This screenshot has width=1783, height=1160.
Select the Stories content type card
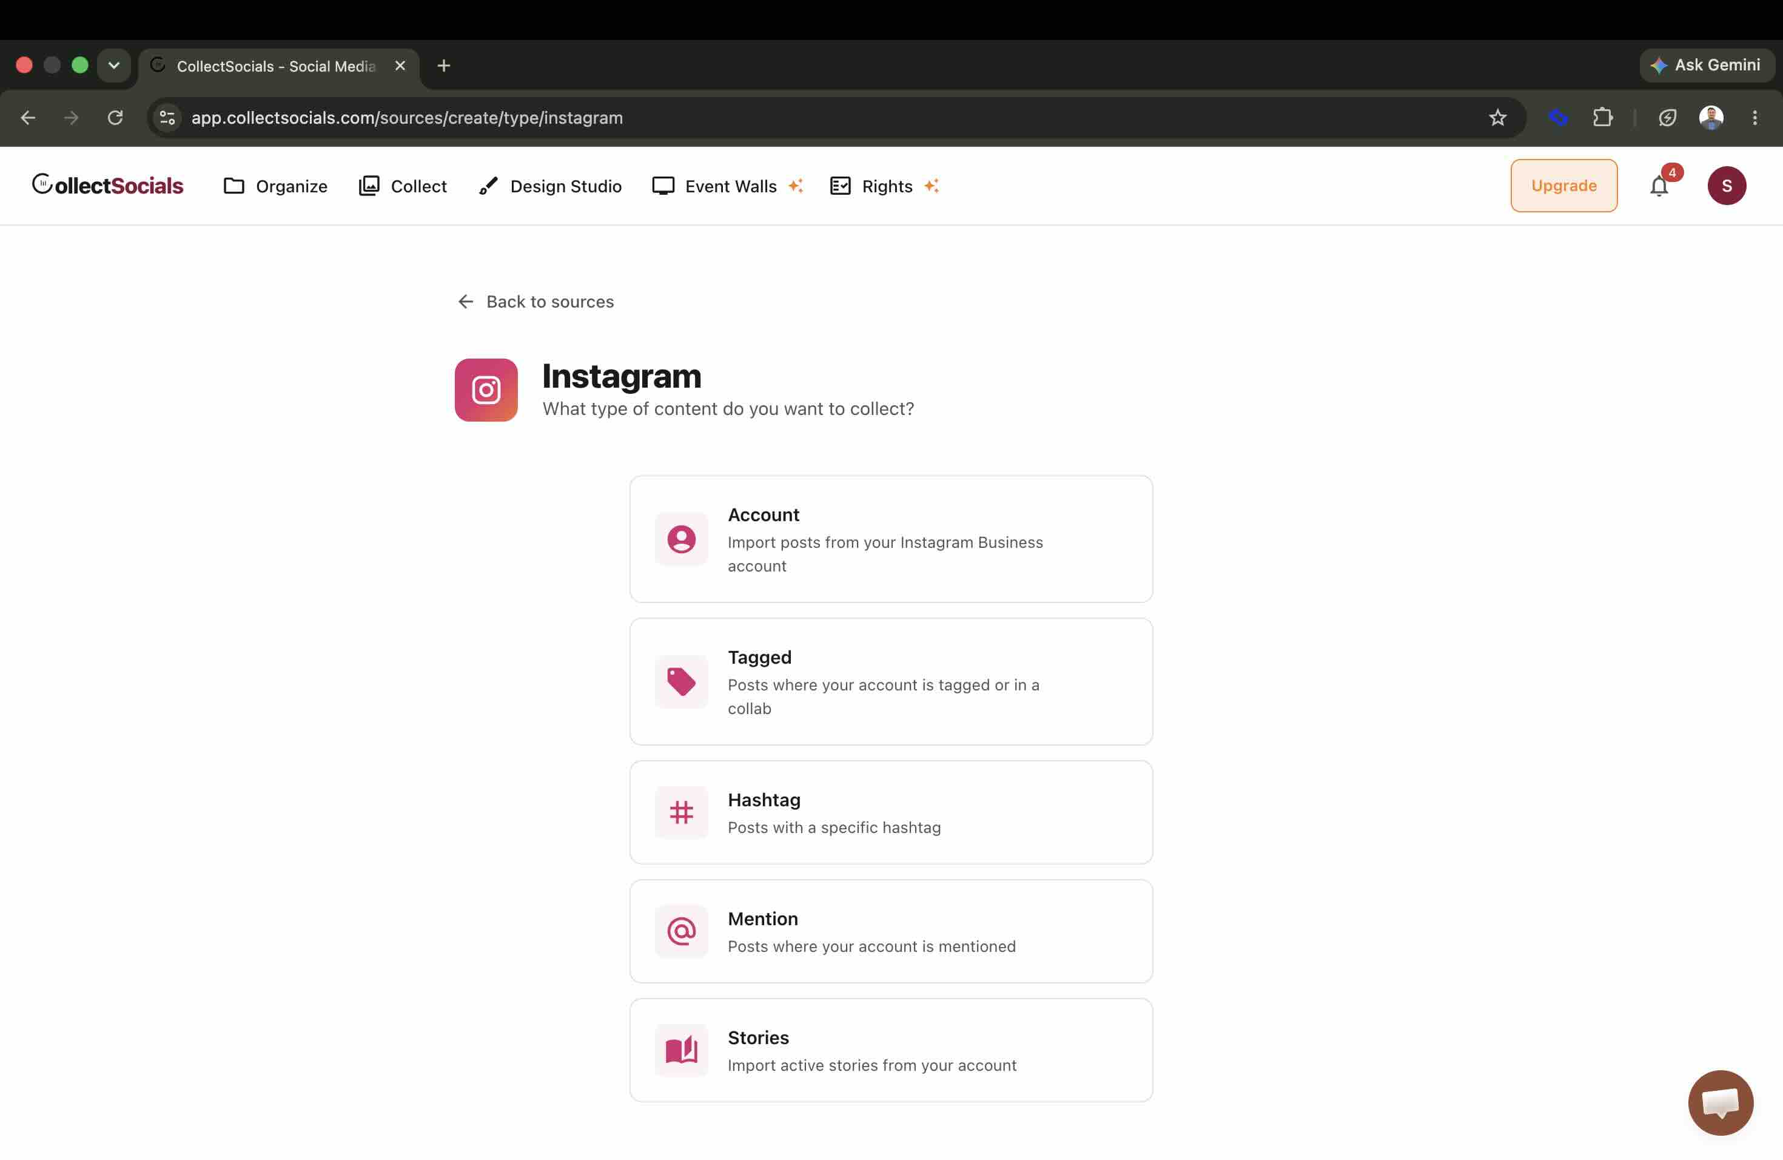(x=891, y=1050)
